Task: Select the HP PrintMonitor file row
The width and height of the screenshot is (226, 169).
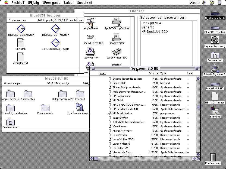Action: 122,113
